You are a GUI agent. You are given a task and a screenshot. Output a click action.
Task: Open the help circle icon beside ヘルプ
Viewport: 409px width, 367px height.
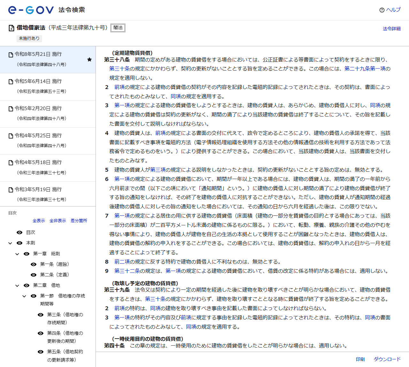pyautogui.click(x=382, y=10)
